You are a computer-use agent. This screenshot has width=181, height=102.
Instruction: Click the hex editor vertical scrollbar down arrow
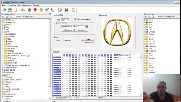click(141, 95)
